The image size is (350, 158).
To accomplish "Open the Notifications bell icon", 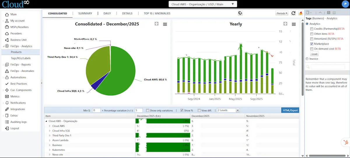I will click(x=7, y=103).
